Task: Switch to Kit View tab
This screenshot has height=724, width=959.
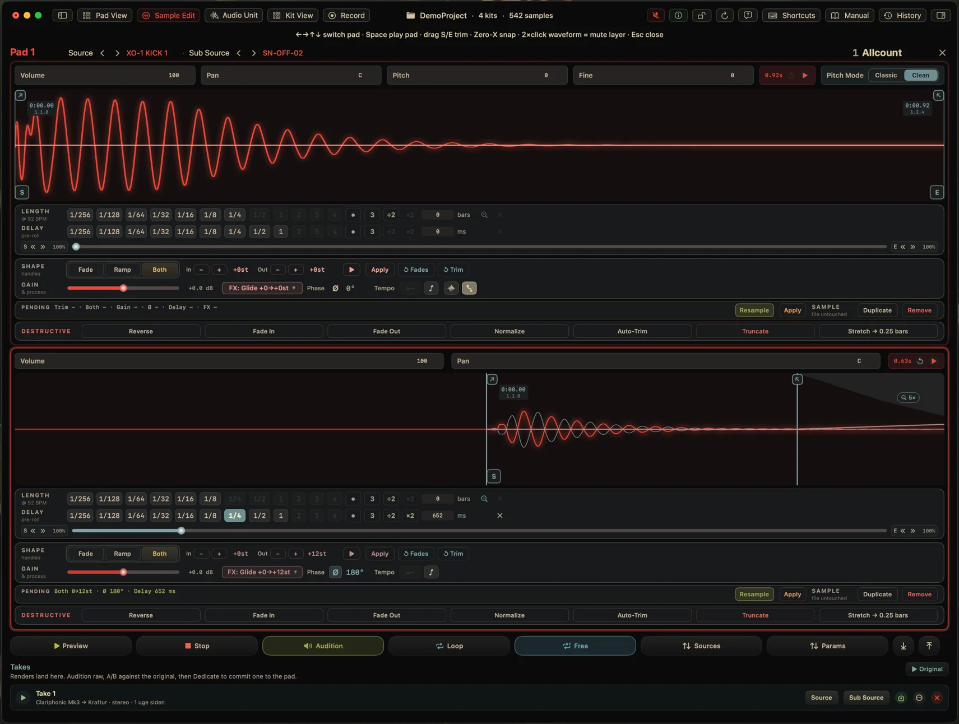Action: click(293, 15)
